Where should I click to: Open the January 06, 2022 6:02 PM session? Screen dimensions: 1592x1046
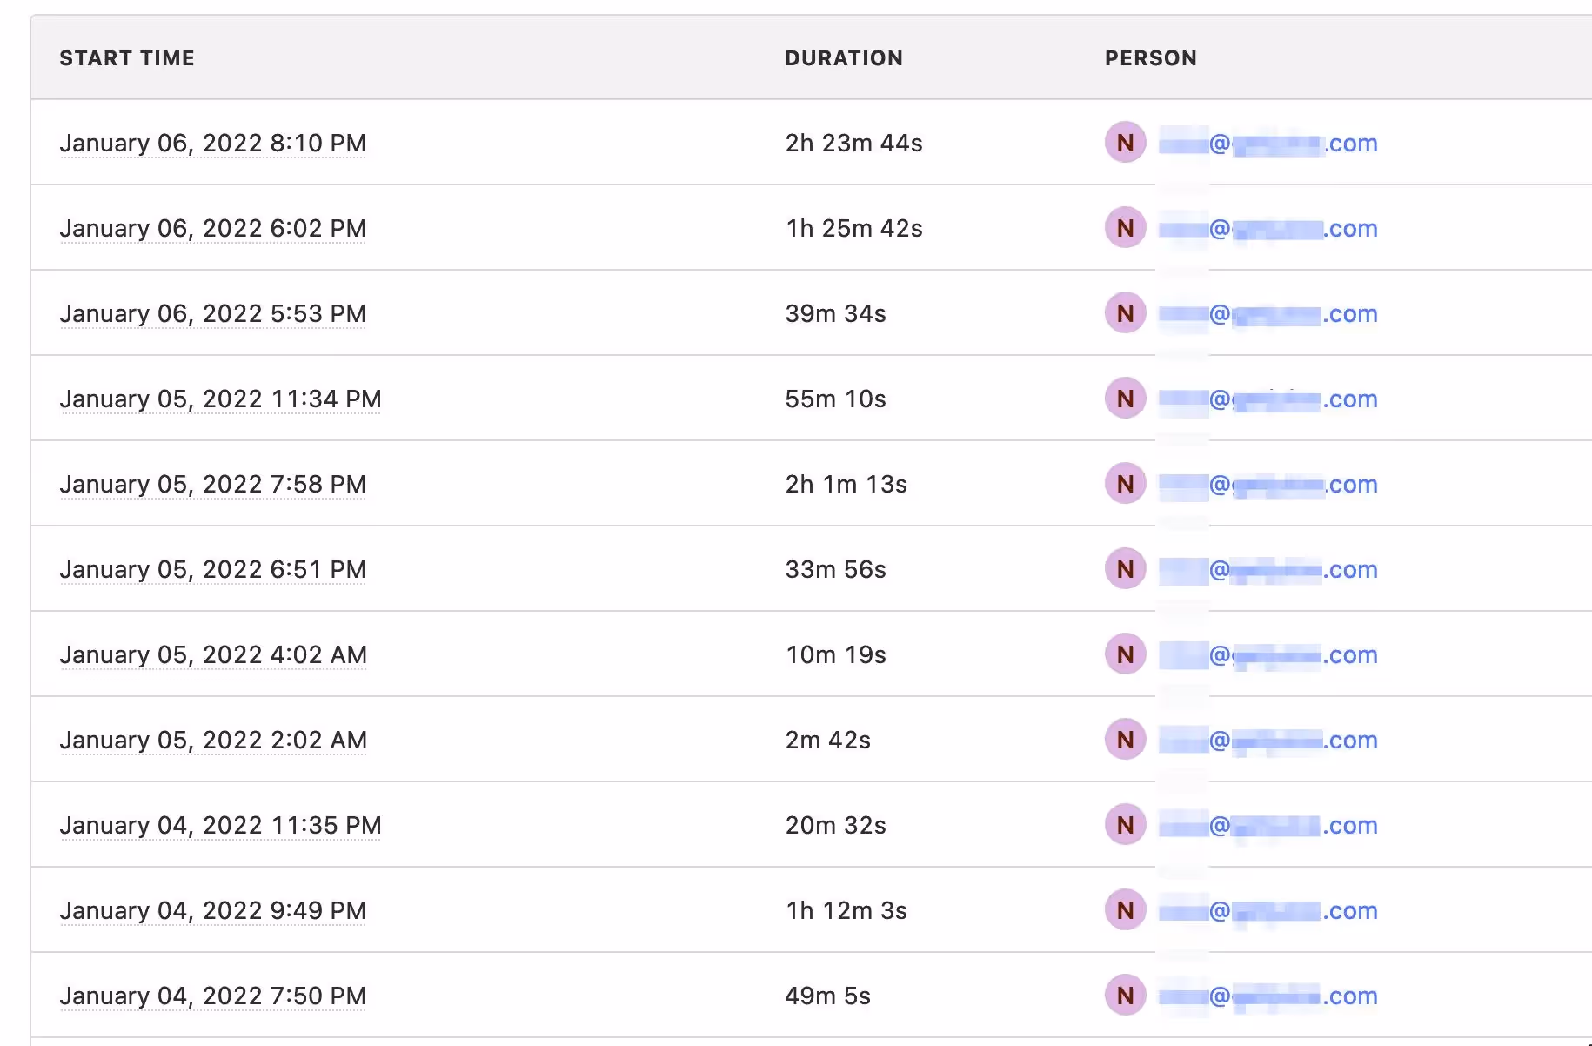point(212,228)
